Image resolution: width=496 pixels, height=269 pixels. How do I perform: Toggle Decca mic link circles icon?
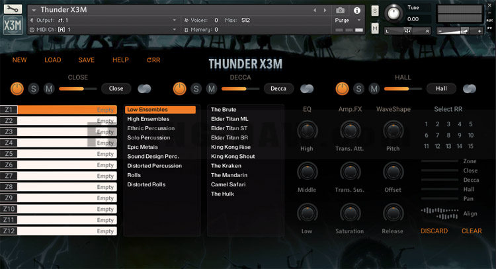[x=306, y=89]
